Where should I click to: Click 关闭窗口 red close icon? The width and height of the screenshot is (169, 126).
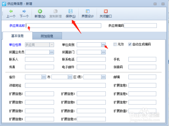[106, 12]
